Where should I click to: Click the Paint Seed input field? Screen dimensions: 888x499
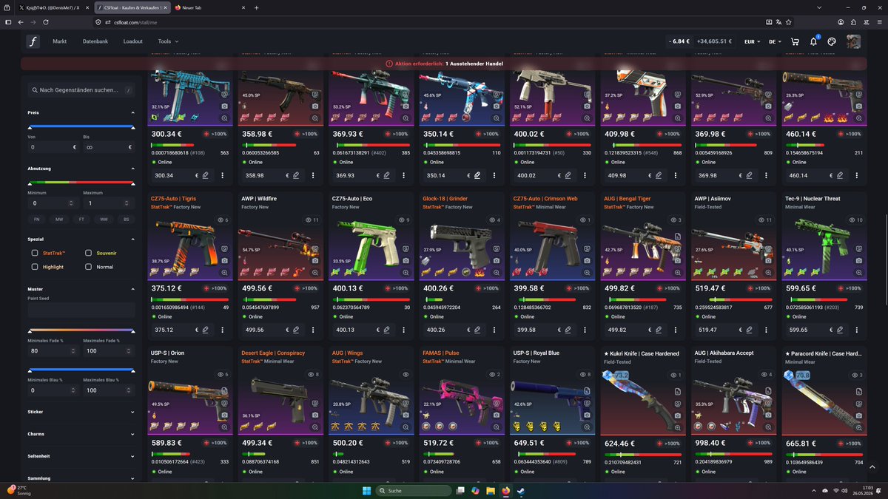coord(81,310)
